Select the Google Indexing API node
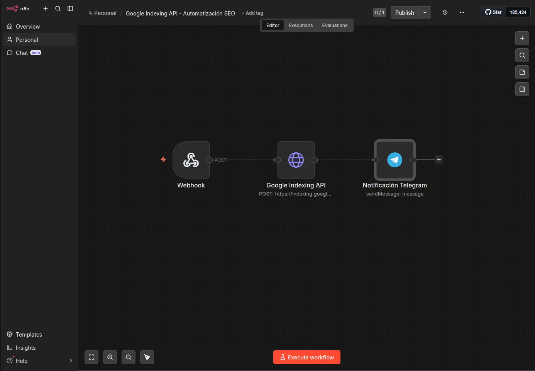 pyautogui.click(x=296, y=160)
